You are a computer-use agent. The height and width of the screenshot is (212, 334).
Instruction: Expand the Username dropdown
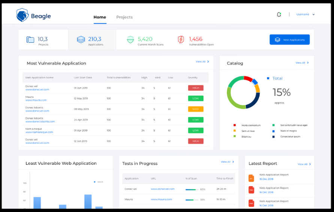coord(306,15)
